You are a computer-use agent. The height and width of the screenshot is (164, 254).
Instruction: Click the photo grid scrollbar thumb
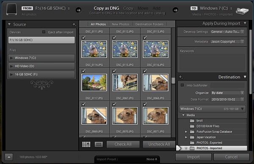(173, 81)
